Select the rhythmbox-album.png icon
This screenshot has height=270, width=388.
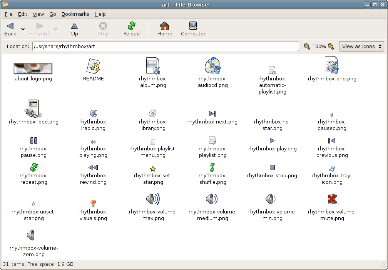tap(153, 66)
